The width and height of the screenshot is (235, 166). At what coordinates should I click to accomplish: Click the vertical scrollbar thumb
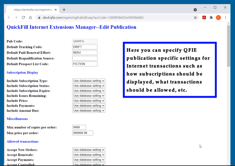(228, 46)
